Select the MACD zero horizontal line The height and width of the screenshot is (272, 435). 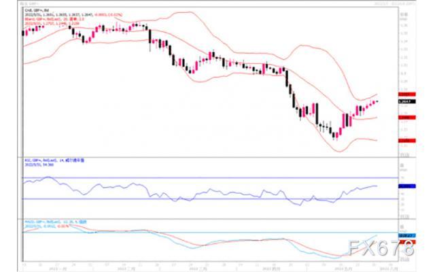click(x=210, y=233)
